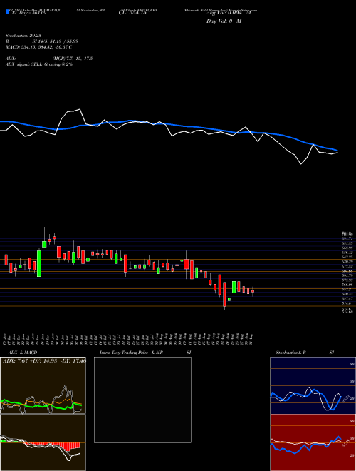Viewport: 356px width, 471px height.
Task: Click the MACD: 554.15 values line
Action: pyautogui.click(x=38, y=47)
